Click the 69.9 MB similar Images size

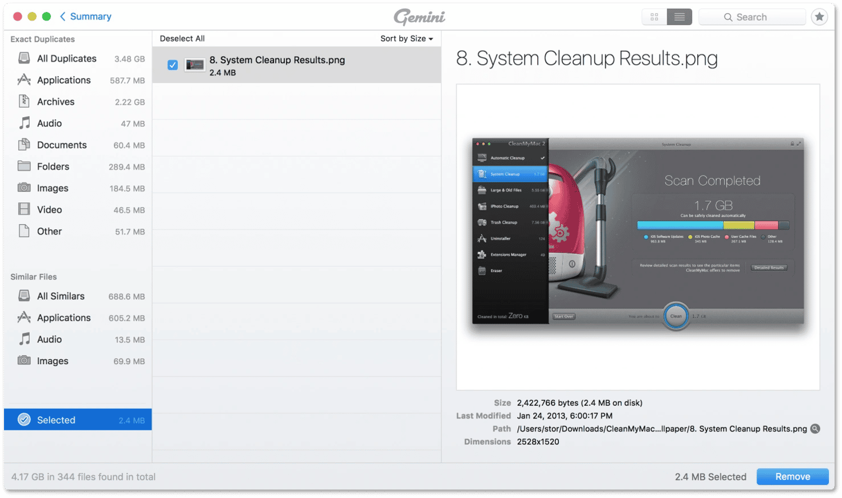coord(129,361)
